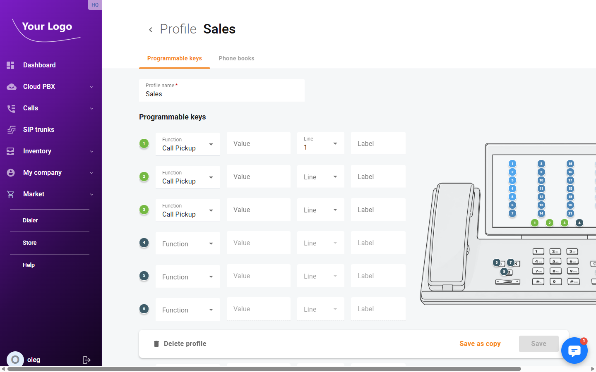Viewport: 596px width, 372px height.
Task: Click the Inventory icon in sidebar
Action: tap(11, 151)
